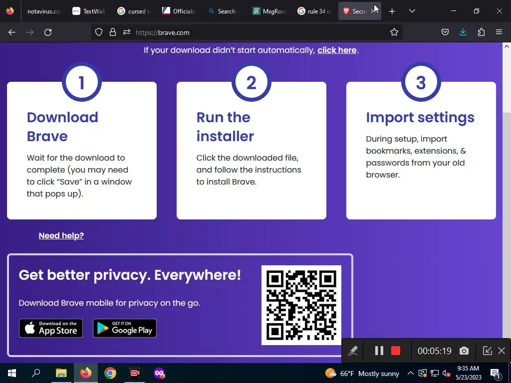
Task: Open notification center icon
Action: tap(495, 374)
